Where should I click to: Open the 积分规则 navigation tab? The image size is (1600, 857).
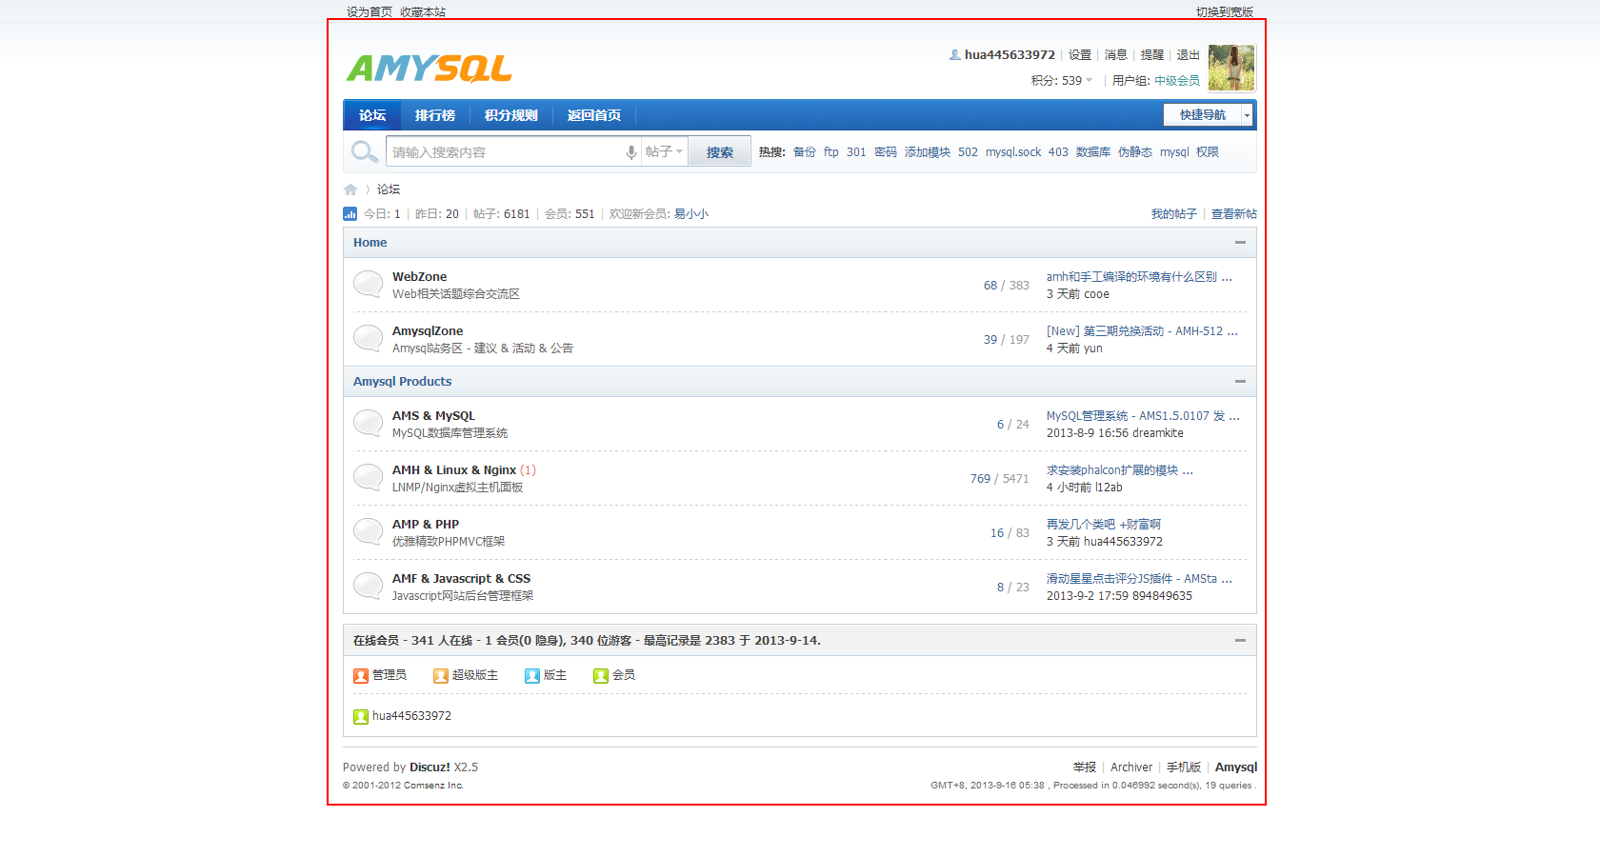tap(511, 115)
